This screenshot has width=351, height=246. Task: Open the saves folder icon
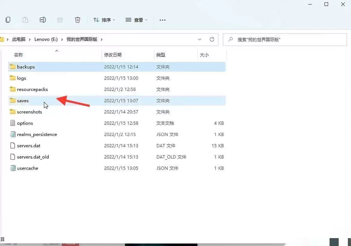click(13, 100)
